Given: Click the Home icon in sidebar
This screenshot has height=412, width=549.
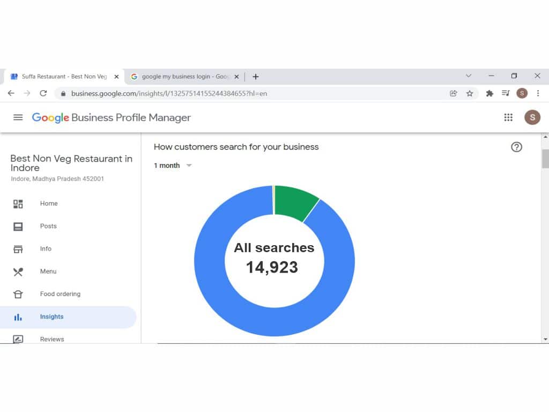Looking at the screenshot, I should [18, 204].
